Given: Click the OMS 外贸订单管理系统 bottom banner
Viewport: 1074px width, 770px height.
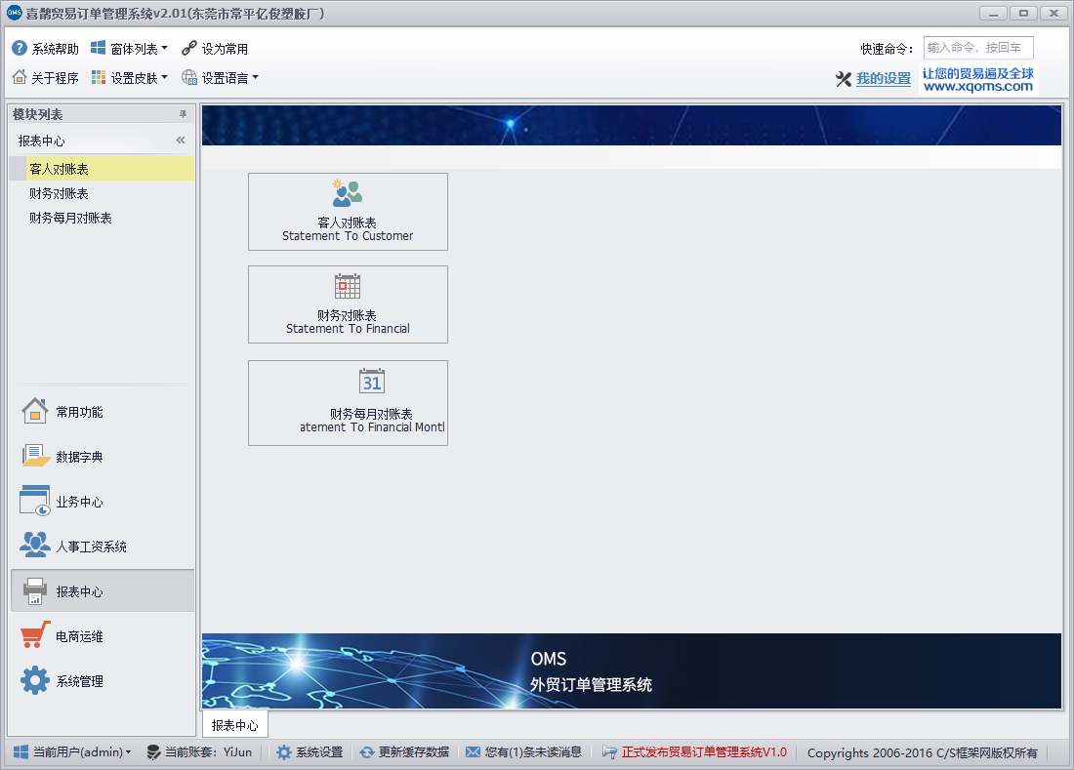Looking at the screenshot, I should coord(632,670).
